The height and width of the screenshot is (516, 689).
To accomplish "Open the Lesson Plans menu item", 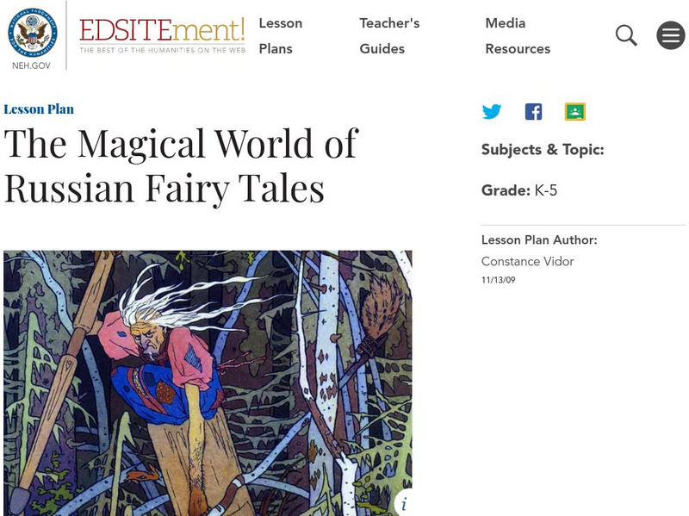I will [x=281, y=35].
